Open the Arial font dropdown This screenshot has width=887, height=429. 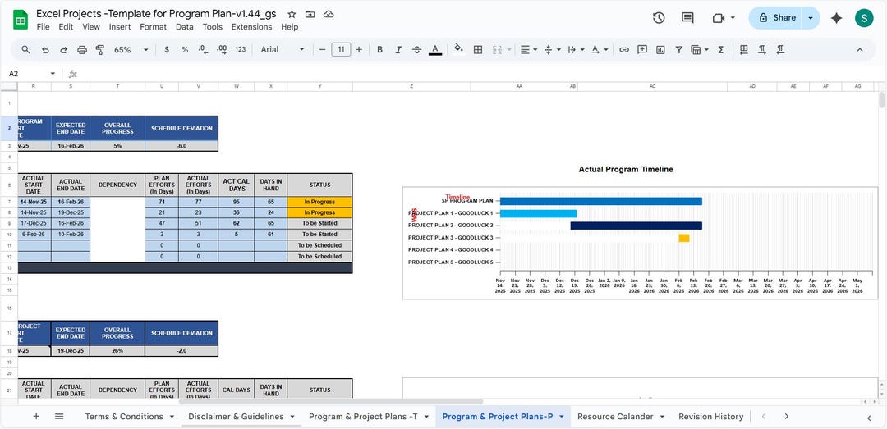point(283,50)
